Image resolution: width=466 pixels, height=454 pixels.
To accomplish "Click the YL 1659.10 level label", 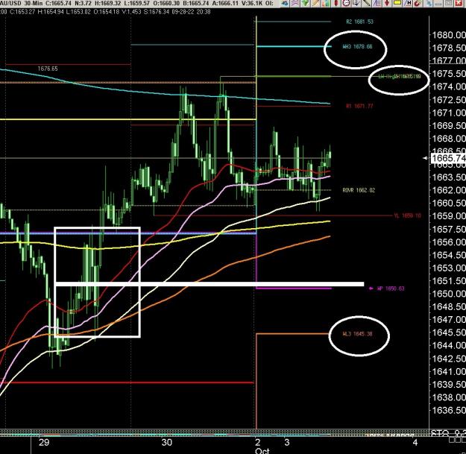I will point(407,215).
